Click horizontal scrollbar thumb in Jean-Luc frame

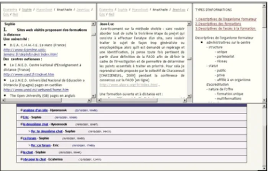pos(129,100)
